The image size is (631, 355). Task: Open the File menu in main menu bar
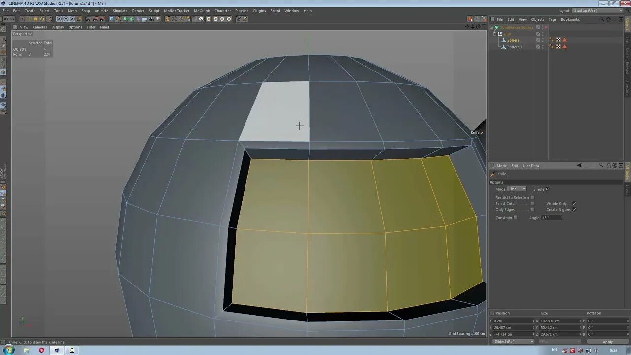tap(5, 11)
